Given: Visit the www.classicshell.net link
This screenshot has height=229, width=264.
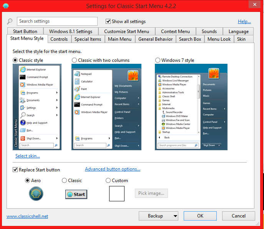Looking at the screenshot, I should tap(27, 216).
